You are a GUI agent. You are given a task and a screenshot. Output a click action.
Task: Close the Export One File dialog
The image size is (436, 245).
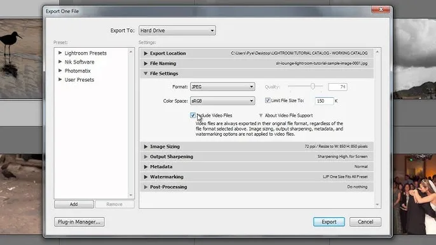381,10
